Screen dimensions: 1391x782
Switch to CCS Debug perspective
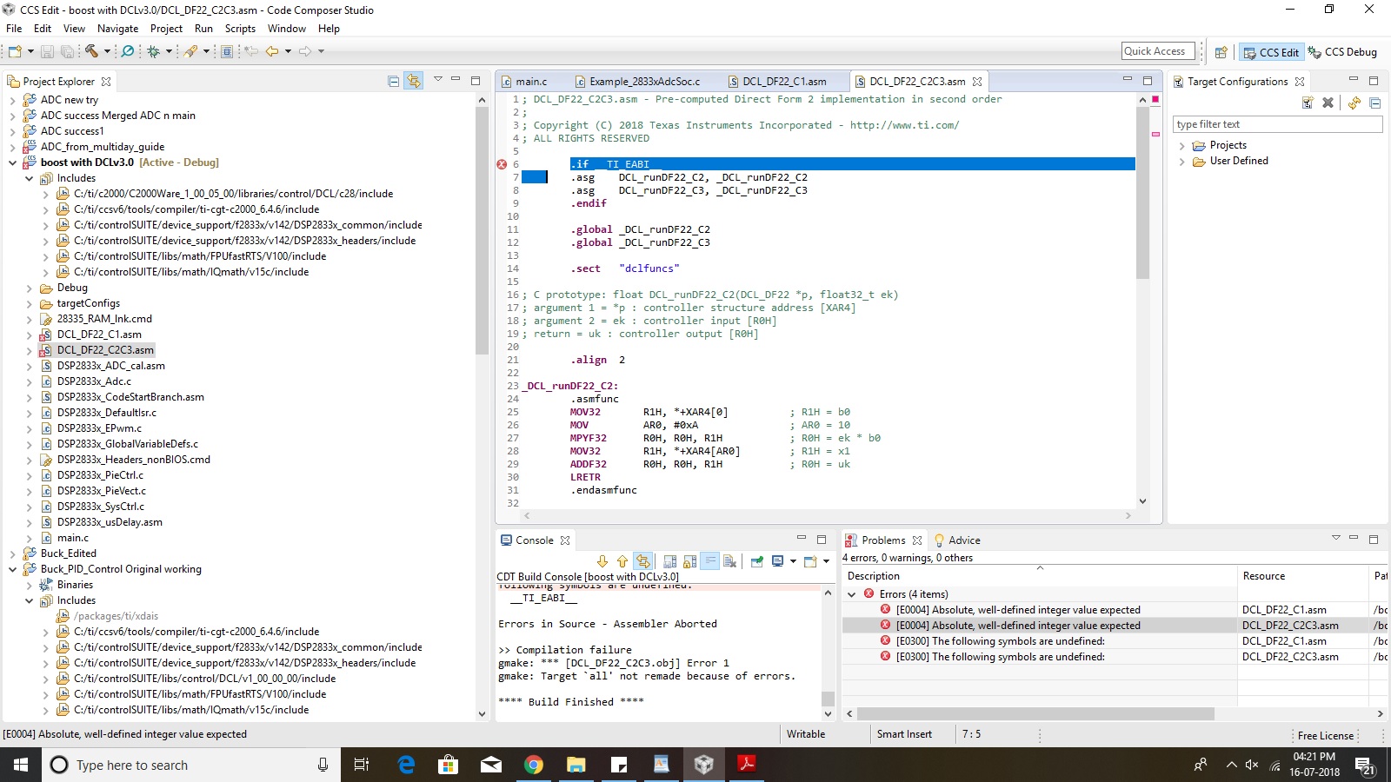(1343, 52)
